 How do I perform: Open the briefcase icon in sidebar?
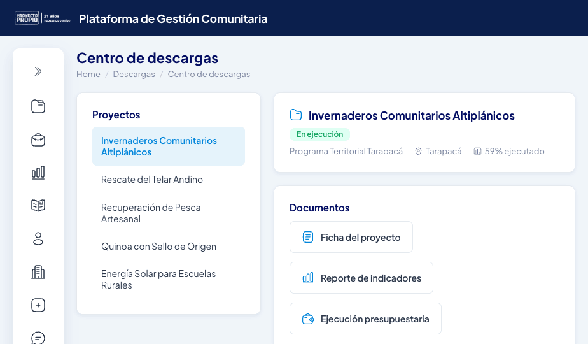point(38,140)
